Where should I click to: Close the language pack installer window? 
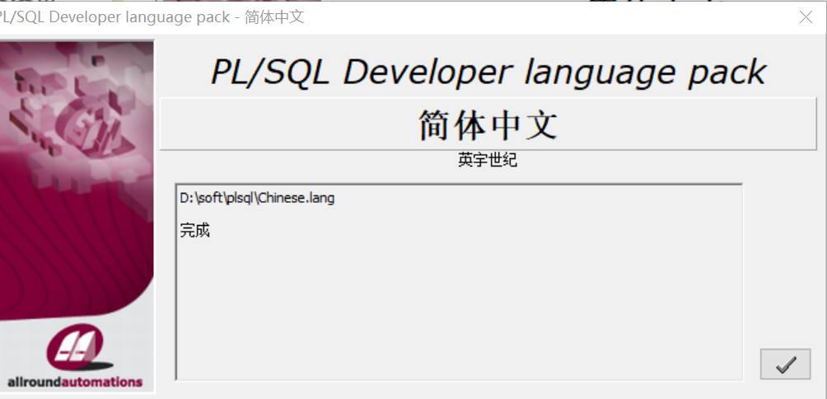[x=806, y=17]
